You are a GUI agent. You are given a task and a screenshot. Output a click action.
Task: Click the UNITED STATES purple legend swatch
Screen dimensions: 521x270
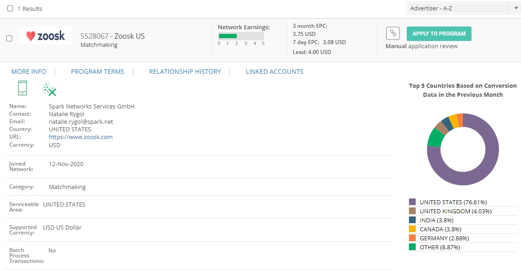413,202
